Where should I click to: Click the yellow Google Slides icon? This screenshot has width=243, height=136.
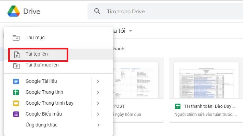point(16,103)
